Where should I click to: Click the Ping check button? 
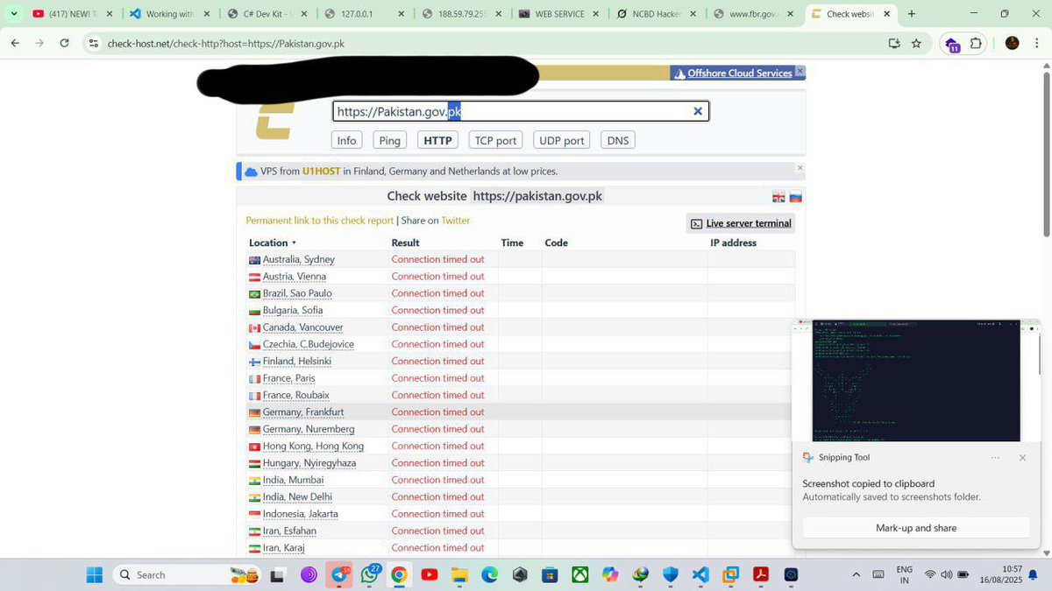pos(390,140)
